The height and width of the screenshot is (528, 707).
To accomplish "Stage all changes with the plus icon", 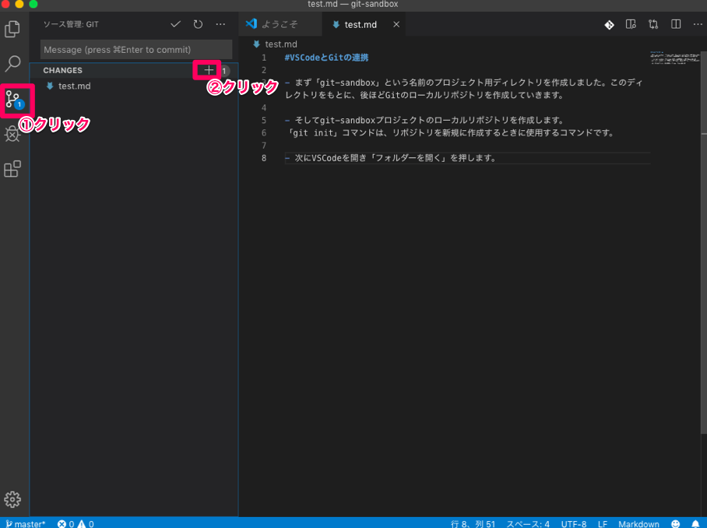I will [x=208, y=70].
